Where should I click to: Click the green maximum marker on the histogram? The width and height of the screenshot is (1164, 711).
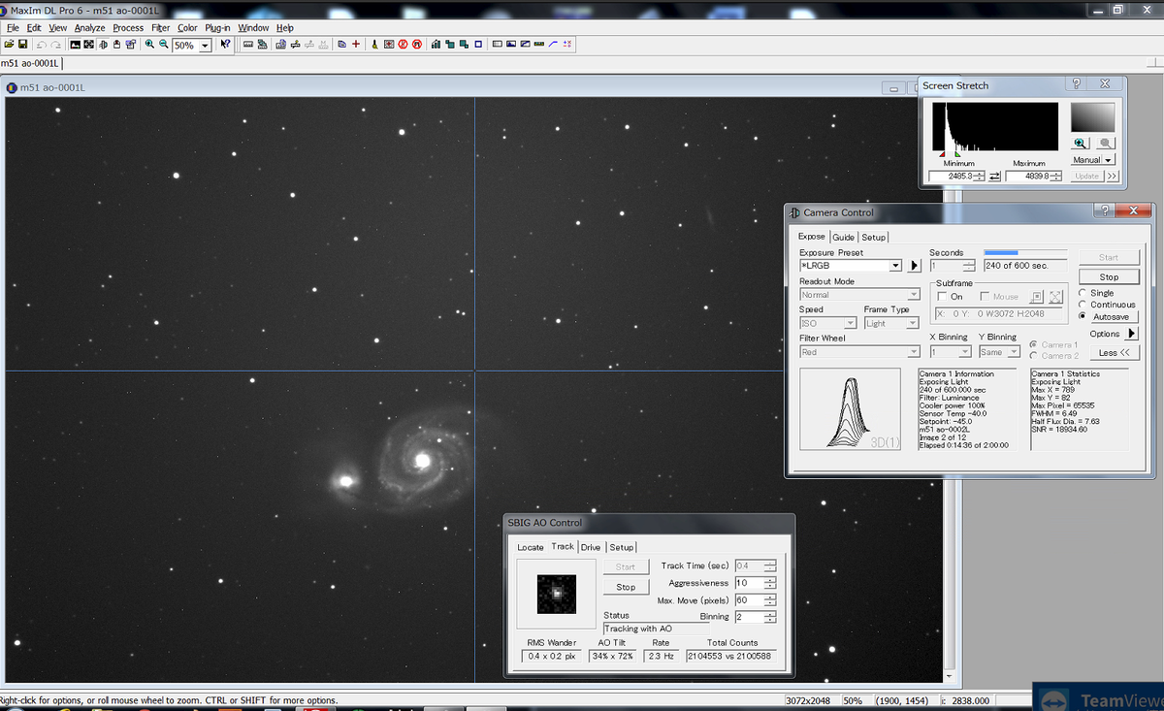click(957, 153)
